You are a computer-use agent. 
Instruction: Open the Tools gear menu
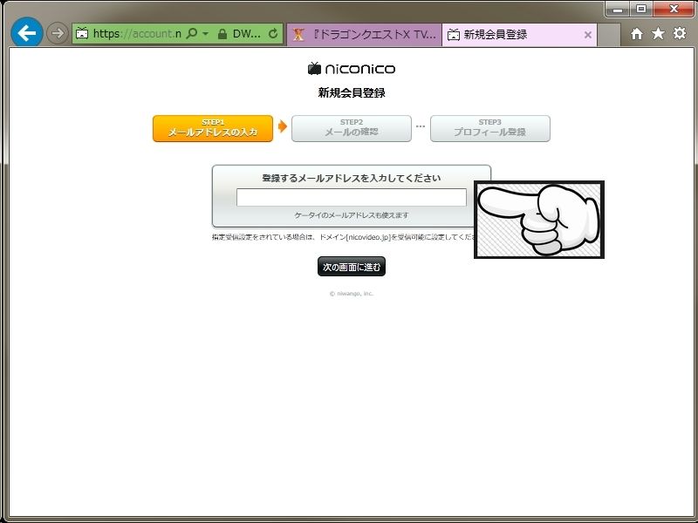coord(680,33)
